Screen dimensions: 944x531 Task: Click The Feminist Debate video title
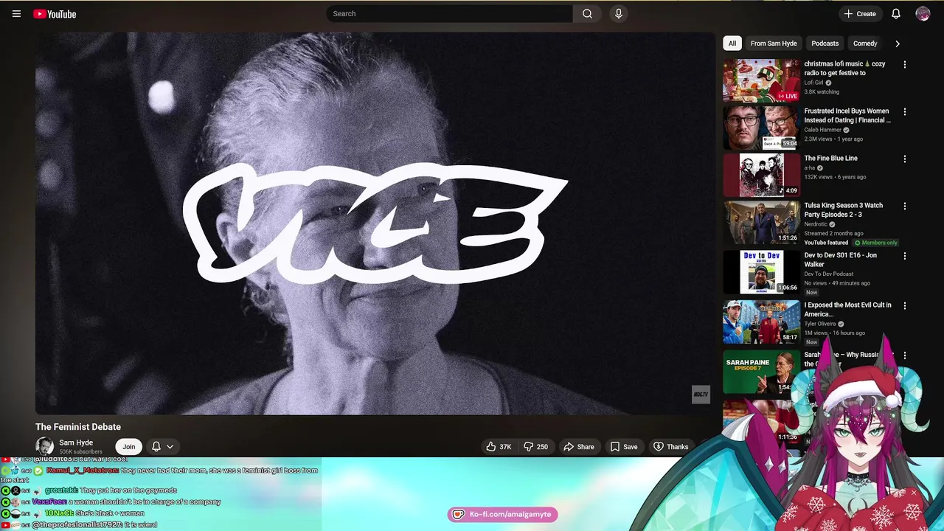pos(78,426)
